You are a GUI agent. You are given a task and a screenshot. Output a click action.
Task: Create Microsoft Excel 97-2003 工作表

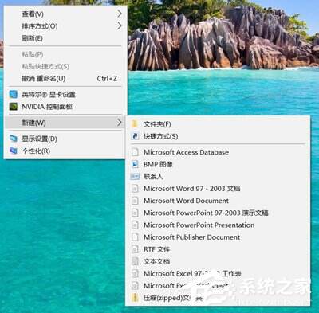point(218,274)
